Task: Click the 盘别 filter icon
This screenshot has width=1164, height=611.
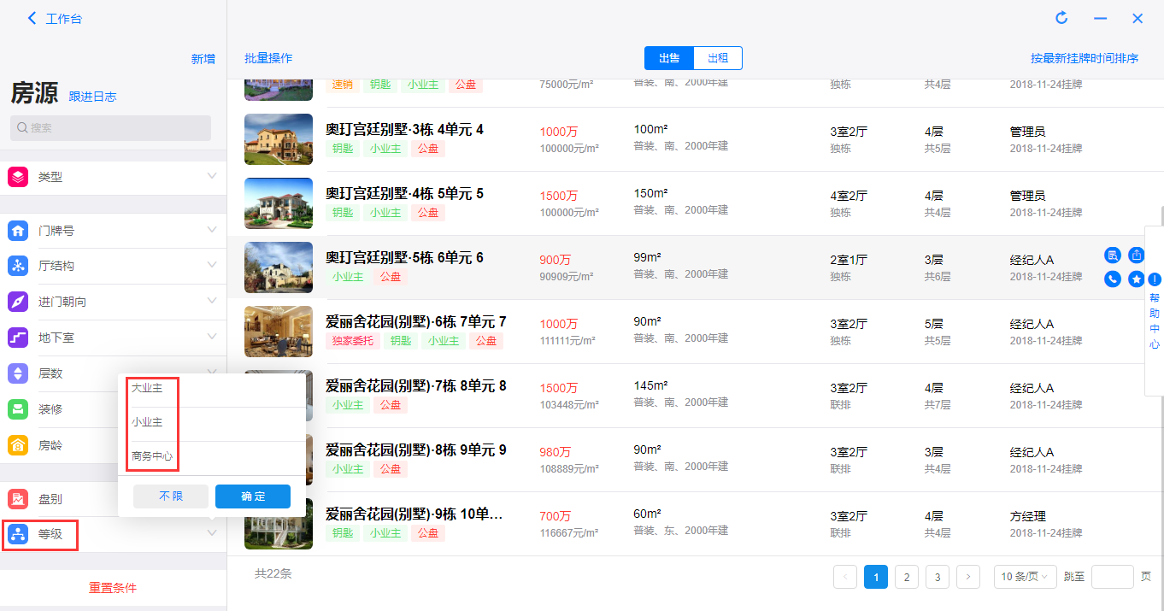Action: (18, 499)
